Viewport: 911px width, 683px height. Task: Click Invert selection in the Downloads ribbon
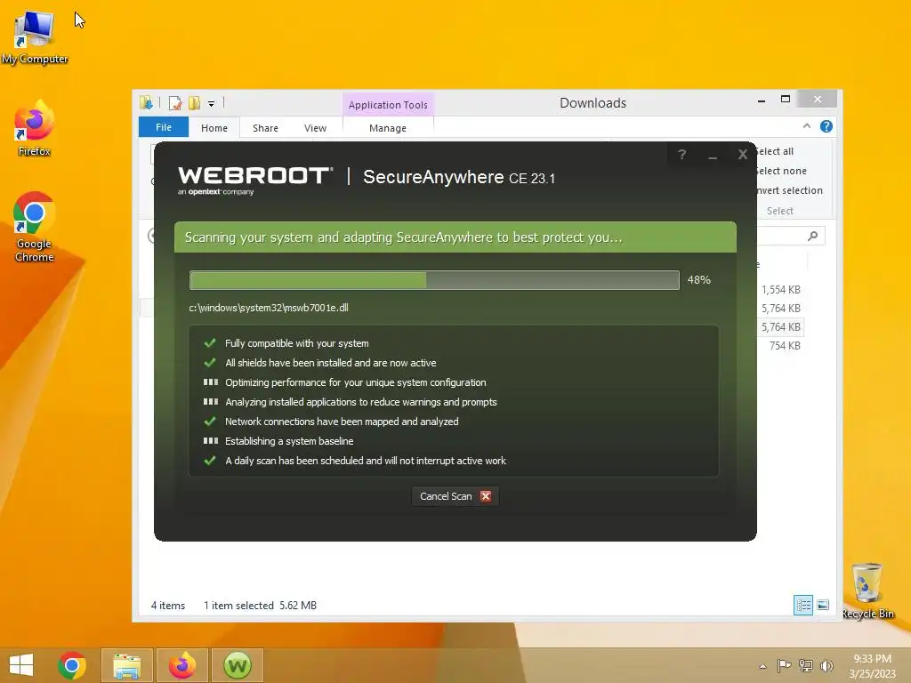click(x=789, y=190)
